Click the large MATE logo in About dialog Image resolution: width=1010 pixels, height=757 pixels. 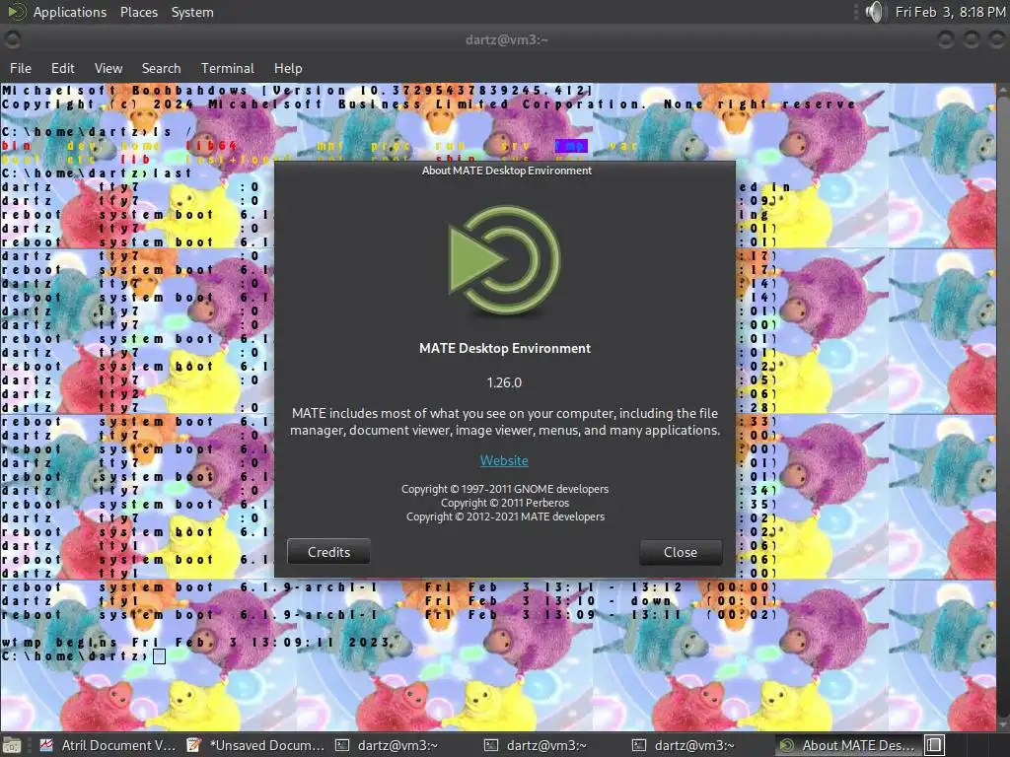tap(504, 260)
